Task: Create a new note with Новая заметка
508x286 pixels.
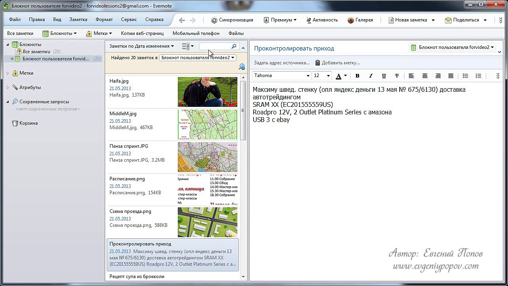Action: (x=408, y=20)
